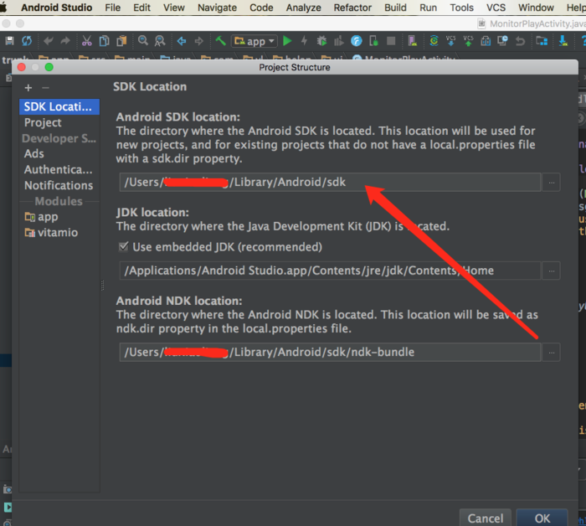Click the Cut scissors icon
The width and height of the screenshot is (586, 526).
[x=87, y=40]
